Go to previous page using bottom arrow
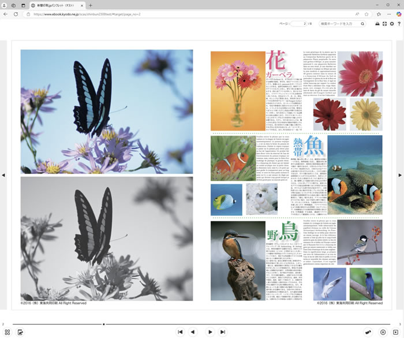Viewport: 404px width, 338px height. [193, 332]
